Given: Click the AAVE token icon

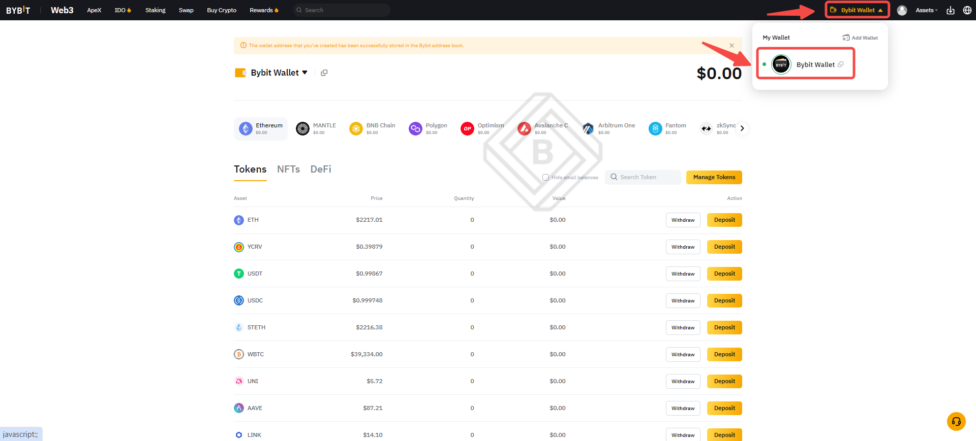Looking at the screenshot, I should 239,408.
